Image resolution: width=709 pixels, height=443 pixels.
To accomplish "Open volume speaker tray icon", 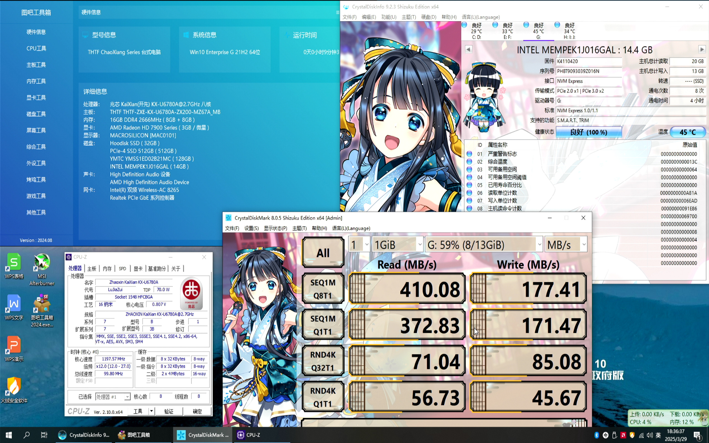I will pyautogui.click(x=649, y=435).
